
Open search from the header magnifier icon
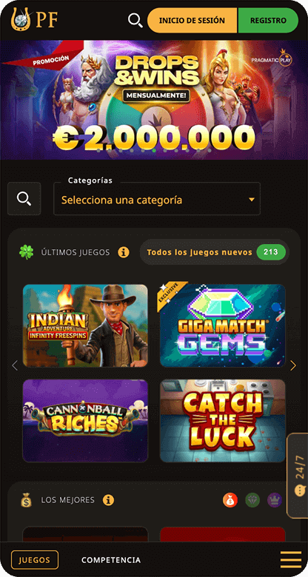[135, 21]
